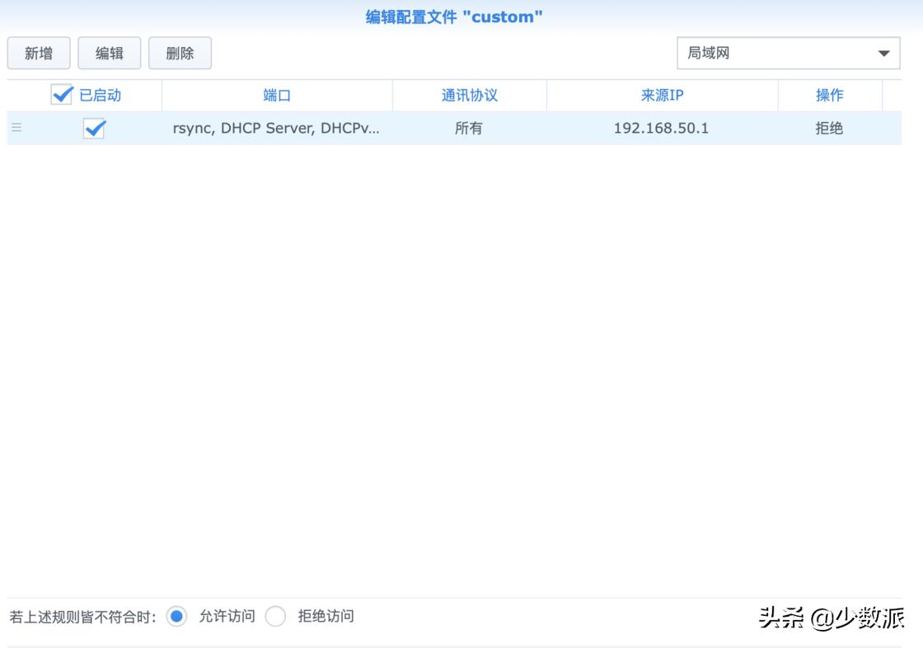Toggle the select-all 已启动 header checkbox

[x=61, y=94]
